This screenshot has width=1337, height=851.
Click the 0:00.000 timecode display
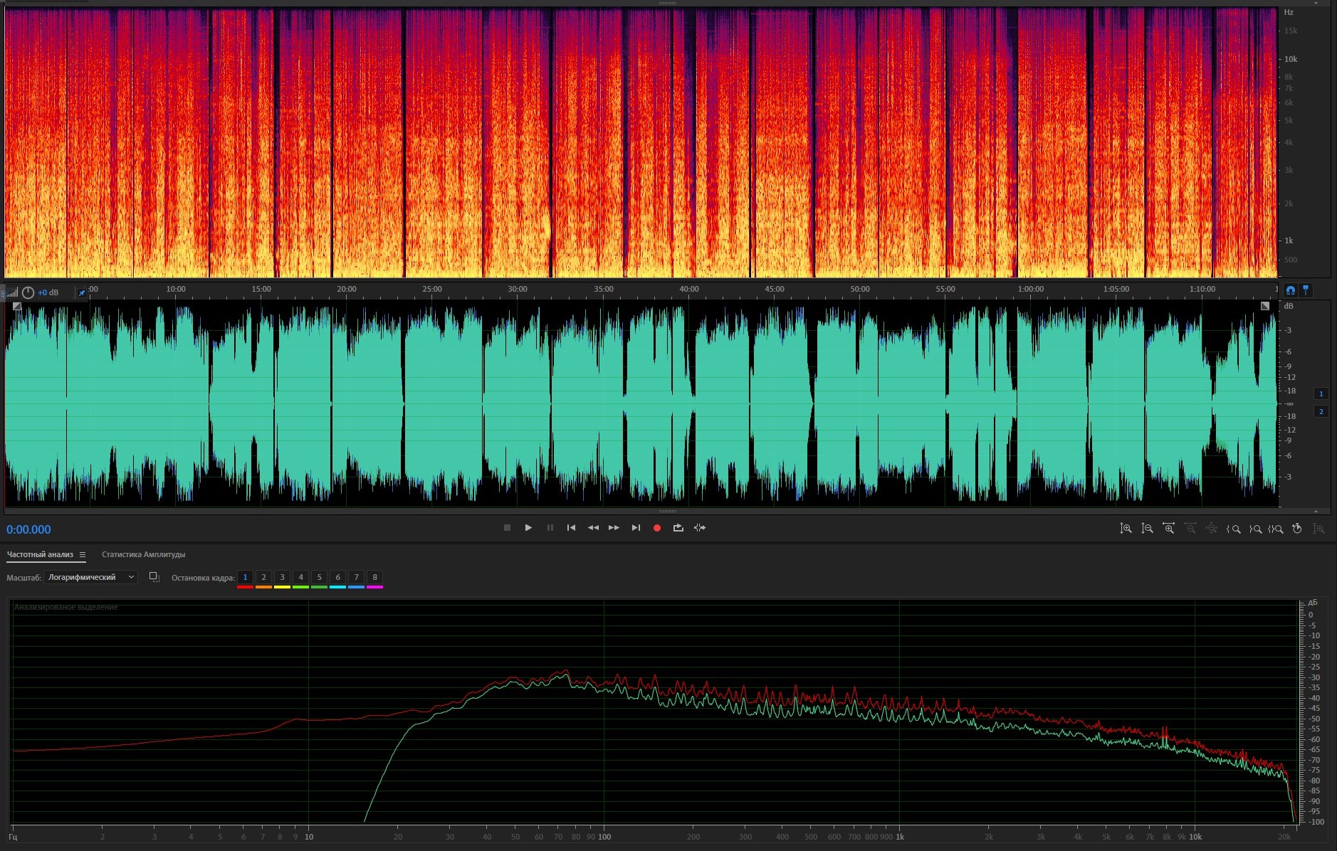pyautogui.click(x=28, y=529)
